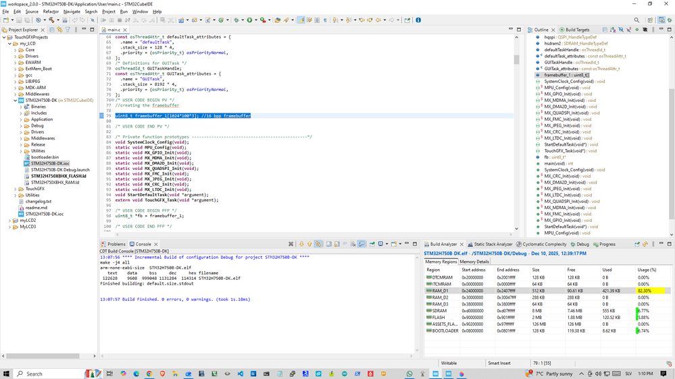Open the Project menu
The image size is (675, 379).
(108, 11)
